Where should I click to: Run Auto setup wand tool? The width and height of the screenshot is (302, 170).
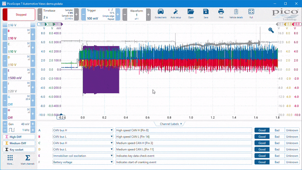click(x=176, y=14)
